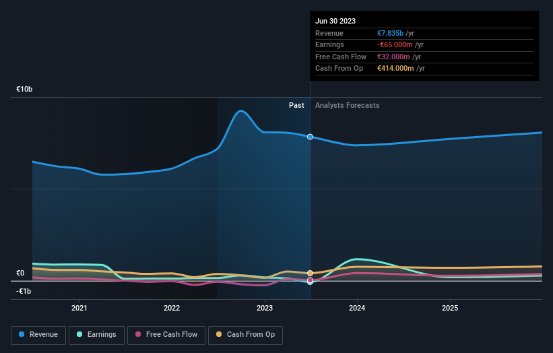Click the Cash From Op label in tooltip

coord(339,69)
